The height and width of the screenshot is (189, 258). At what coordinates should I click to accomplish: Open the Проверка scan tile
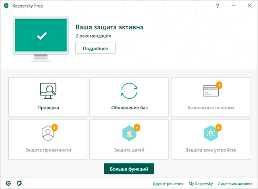[48, 97]
